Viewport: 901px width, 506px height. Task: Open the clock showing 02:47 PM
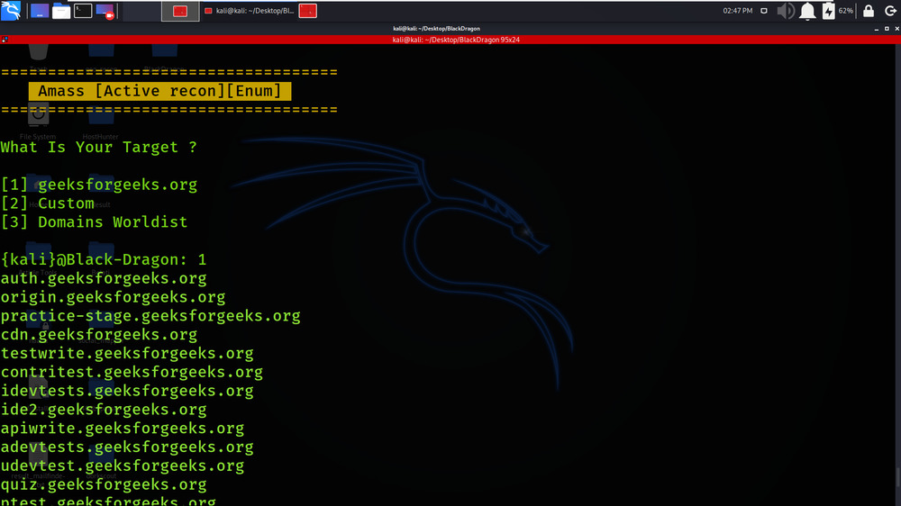(737, 11)
